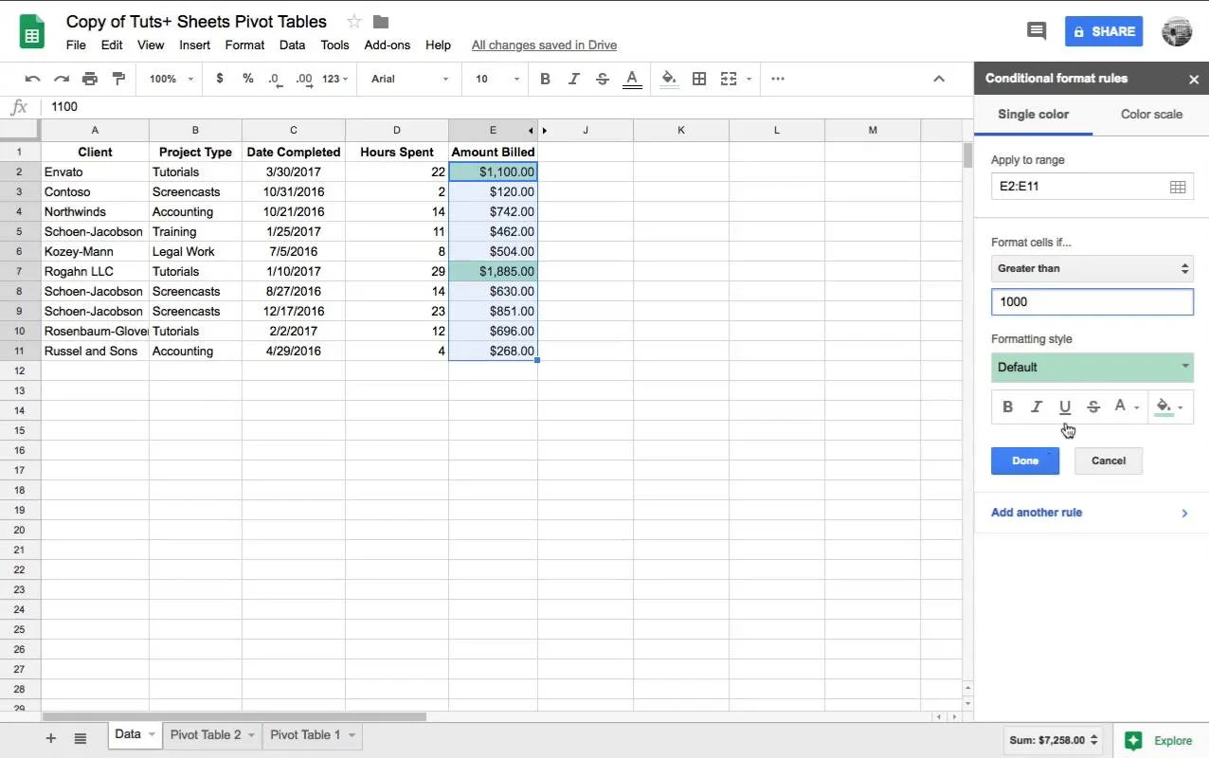Viewport: 1209px width, 758px height.
Task: Click the blue Done button
Action: pyautogui.click(x=1025, y=461)
